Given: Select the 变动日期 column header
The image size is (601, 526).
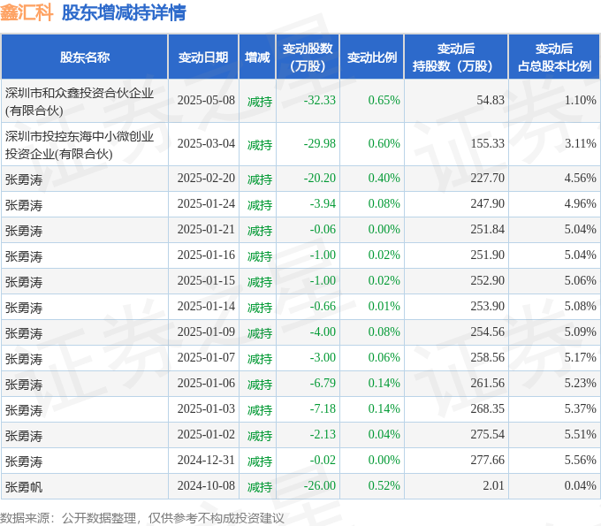Looking at the screenshot, I should [x=203, y=57].
